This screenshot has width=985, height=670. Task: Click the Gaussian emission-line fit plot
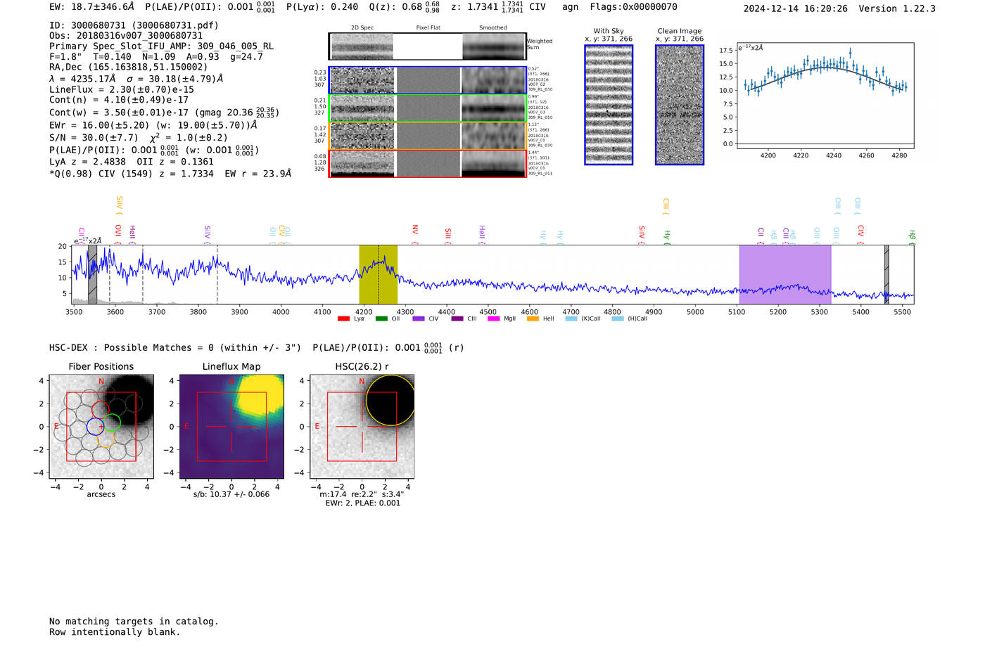(825, 96)
